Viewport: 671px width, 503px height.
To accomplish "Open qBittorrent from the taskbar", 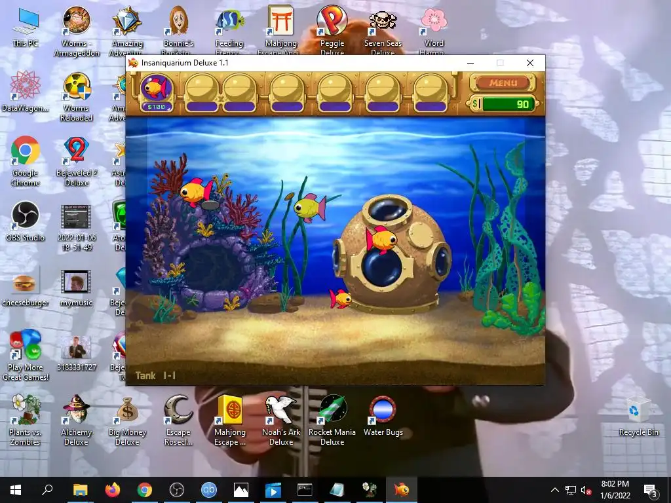I will 209,490.
